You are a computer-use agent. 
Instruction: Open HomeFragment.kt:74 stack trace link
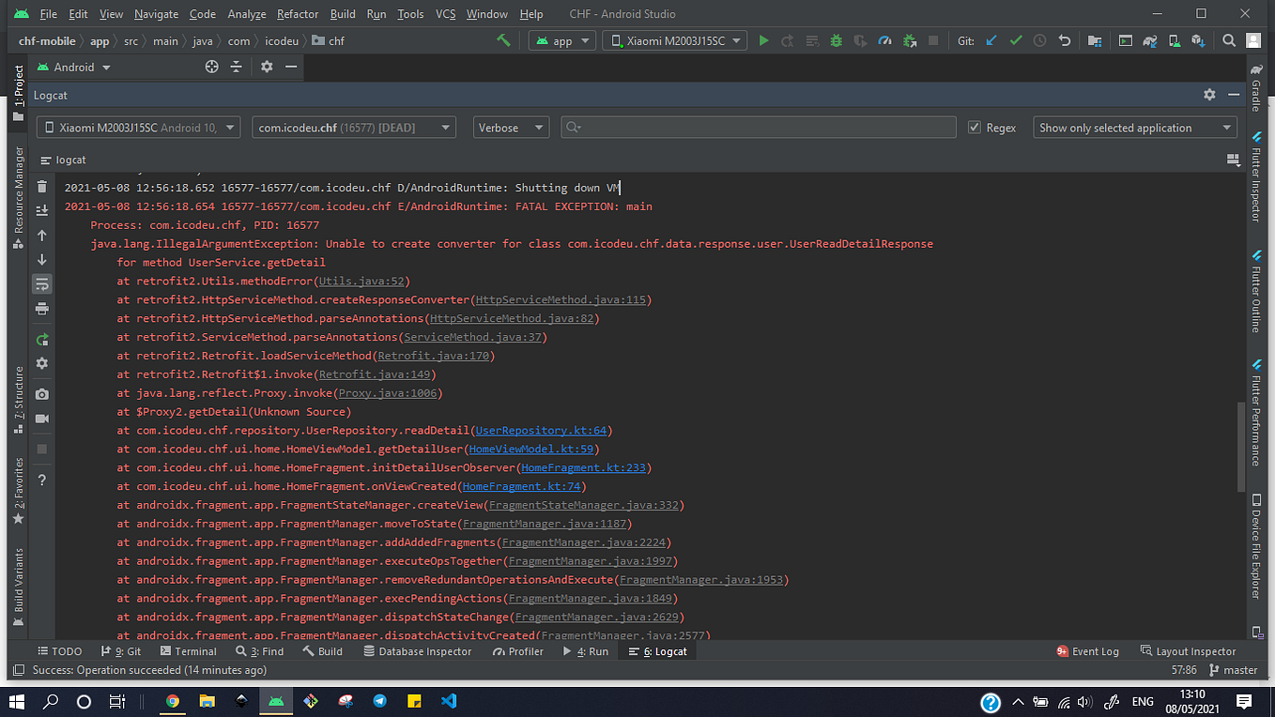coord(521,486)
